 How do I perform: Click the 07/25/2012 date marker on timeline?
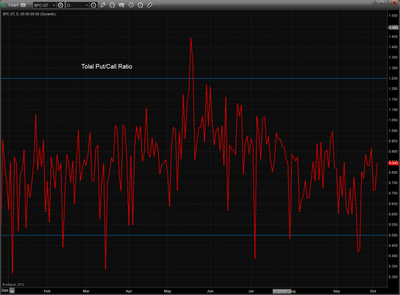coord(281,291)
